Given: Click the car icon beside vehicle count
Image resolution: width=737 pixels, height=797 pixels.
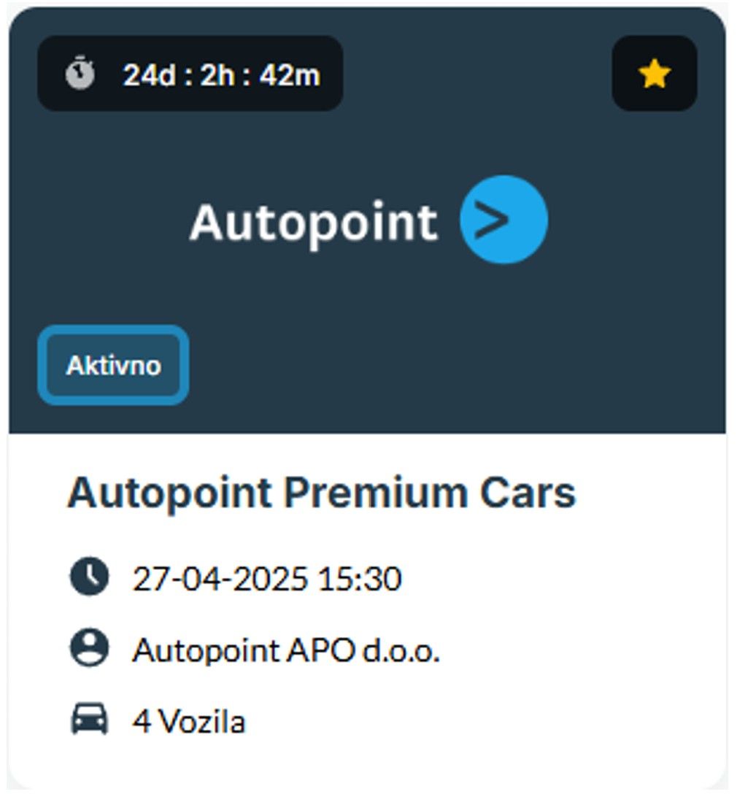Looking at the screenshot, I should tap(89, 719).
